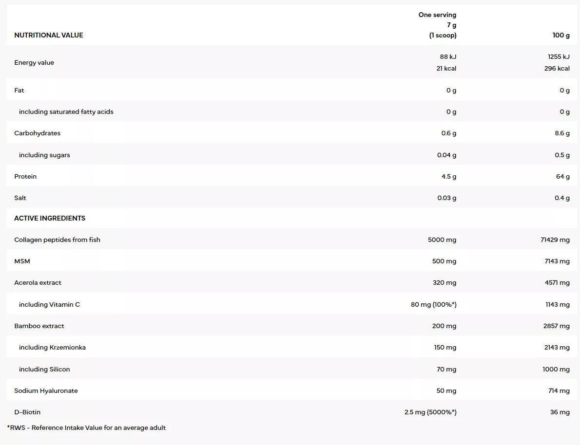Select the Energy value row label
Image resolution: width=580 pixels, height=445 pixels.
34,62
